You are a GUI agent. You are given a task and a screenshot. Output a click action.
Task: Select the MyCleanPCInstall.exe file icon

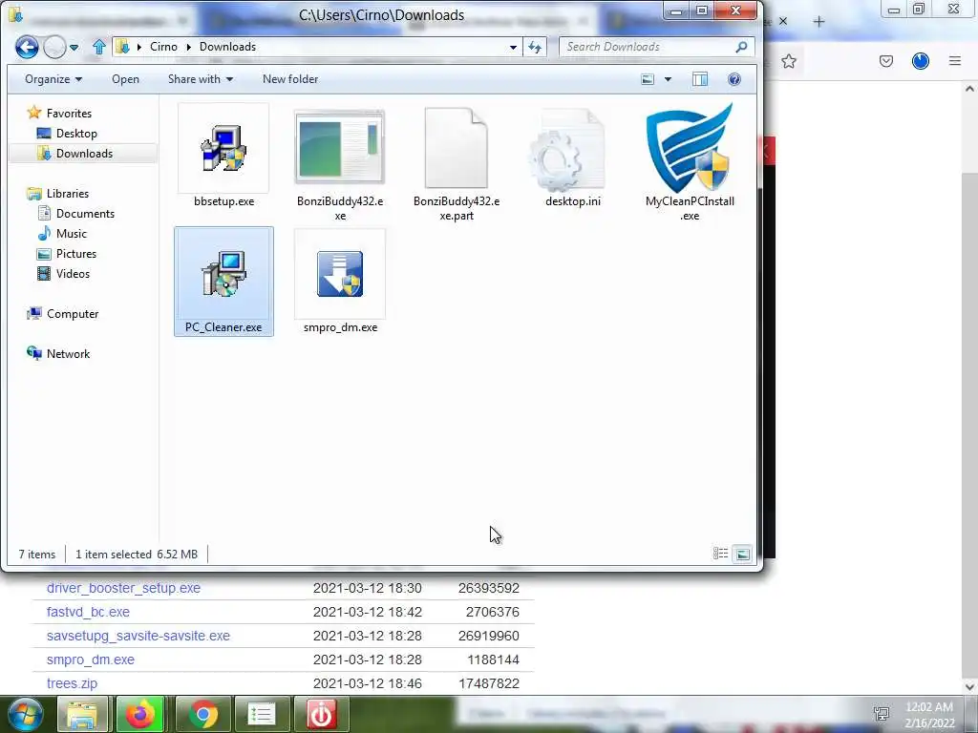pyautogui.click(x=690, y=148)
